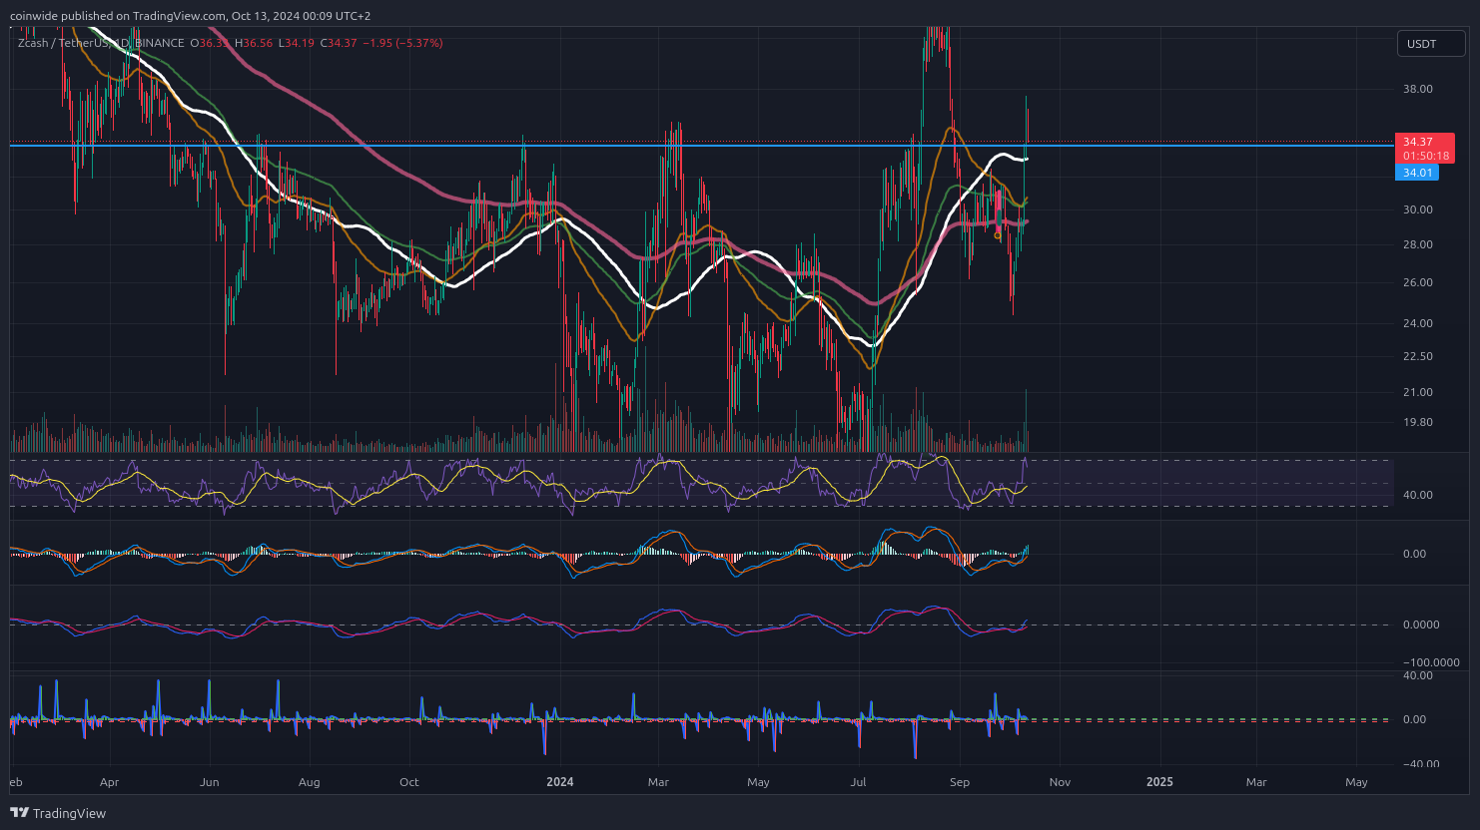Viewport: 1480px width, 830px height.
Task: Open the USDT currency selector
Action: (x=1430, y=43)
